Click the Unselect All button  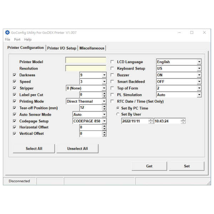(x=77, y=148)
